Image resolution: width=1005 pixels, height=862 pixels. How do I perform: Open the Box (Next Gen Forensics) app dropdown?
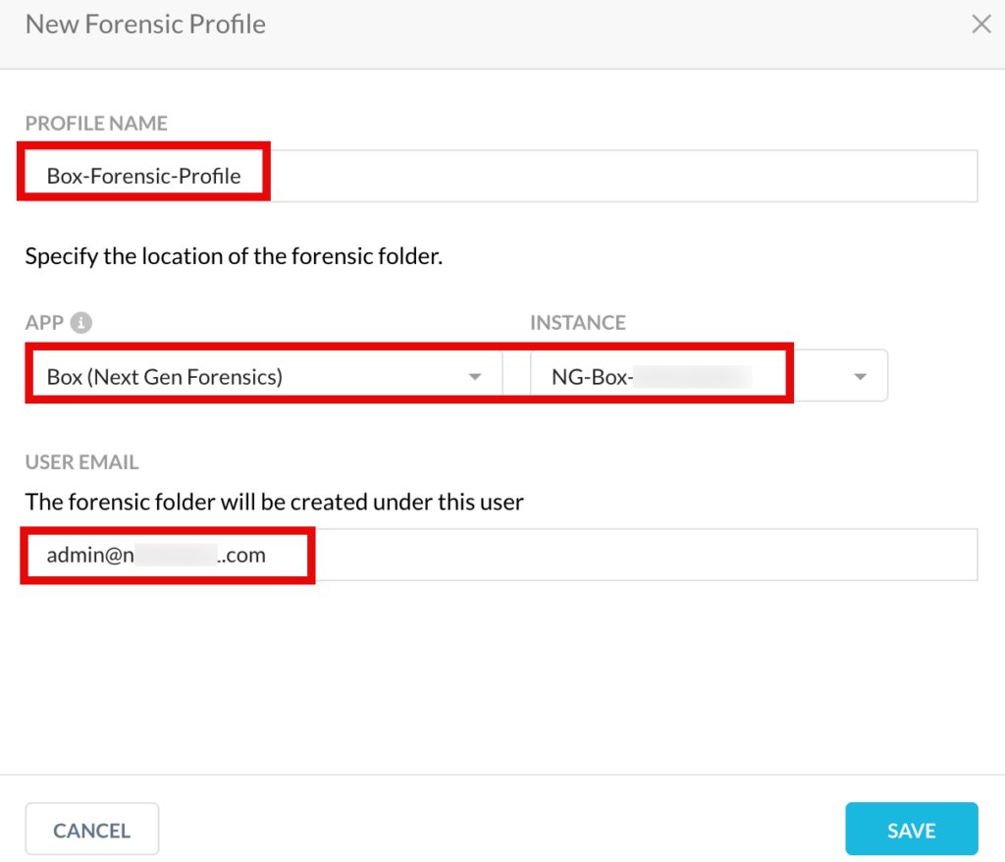tap(264, 376)
